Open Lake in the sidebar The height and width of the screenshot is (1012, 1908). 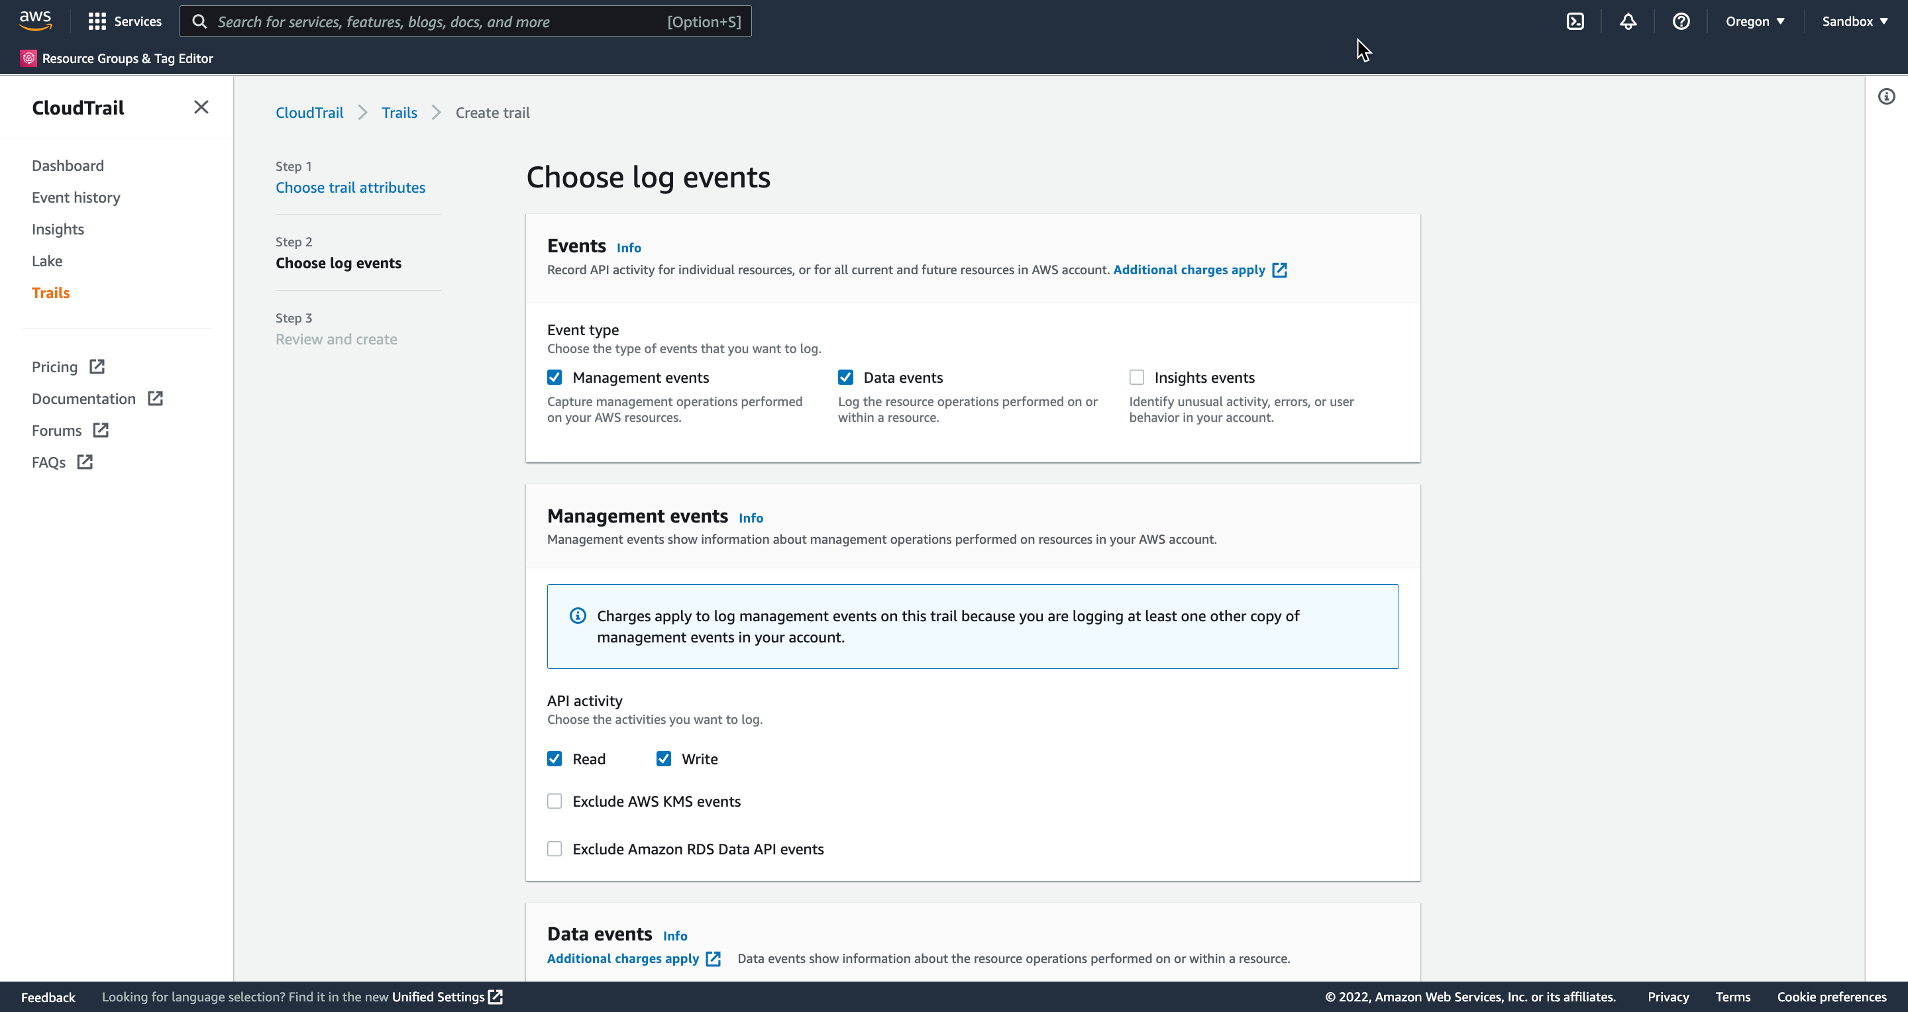coord(46,260)
